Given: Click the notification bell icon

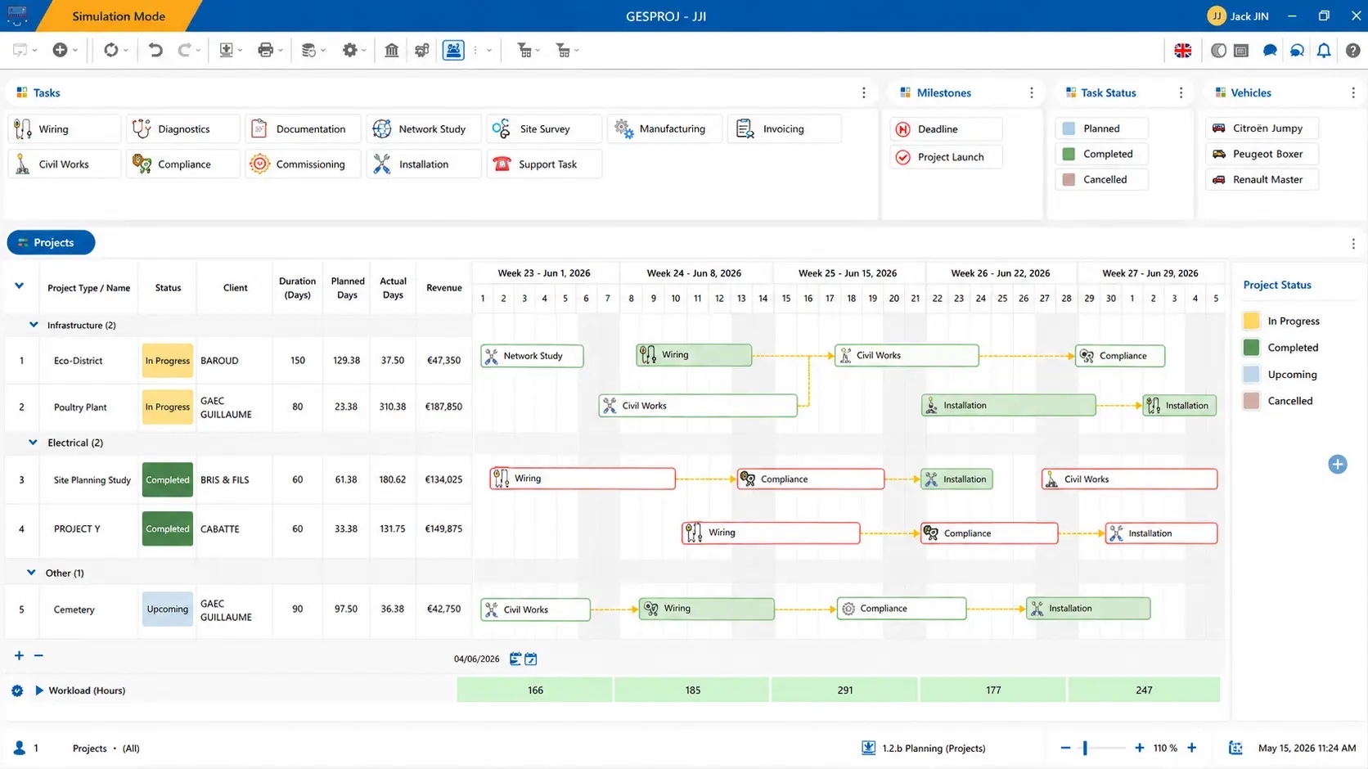Looking at the screenshot, I should (1324, 51).
